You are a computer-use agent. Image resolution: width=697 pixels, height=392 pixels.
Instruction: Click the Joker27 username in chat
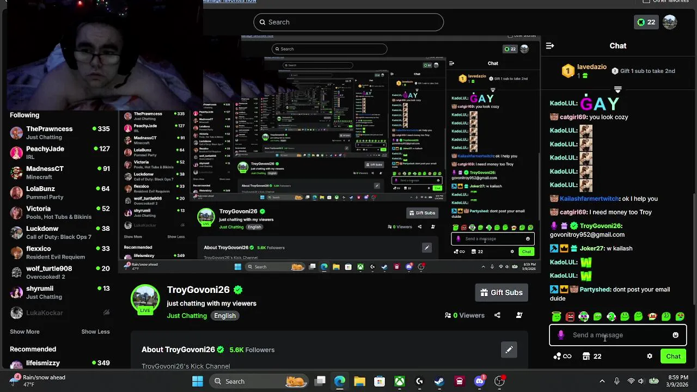point(591,248)
